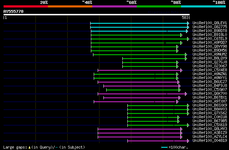This screenshot has width=229, height=150.
Task: Select the UniRef100_B6UC27 label
Action: click(x=210, y=82)
